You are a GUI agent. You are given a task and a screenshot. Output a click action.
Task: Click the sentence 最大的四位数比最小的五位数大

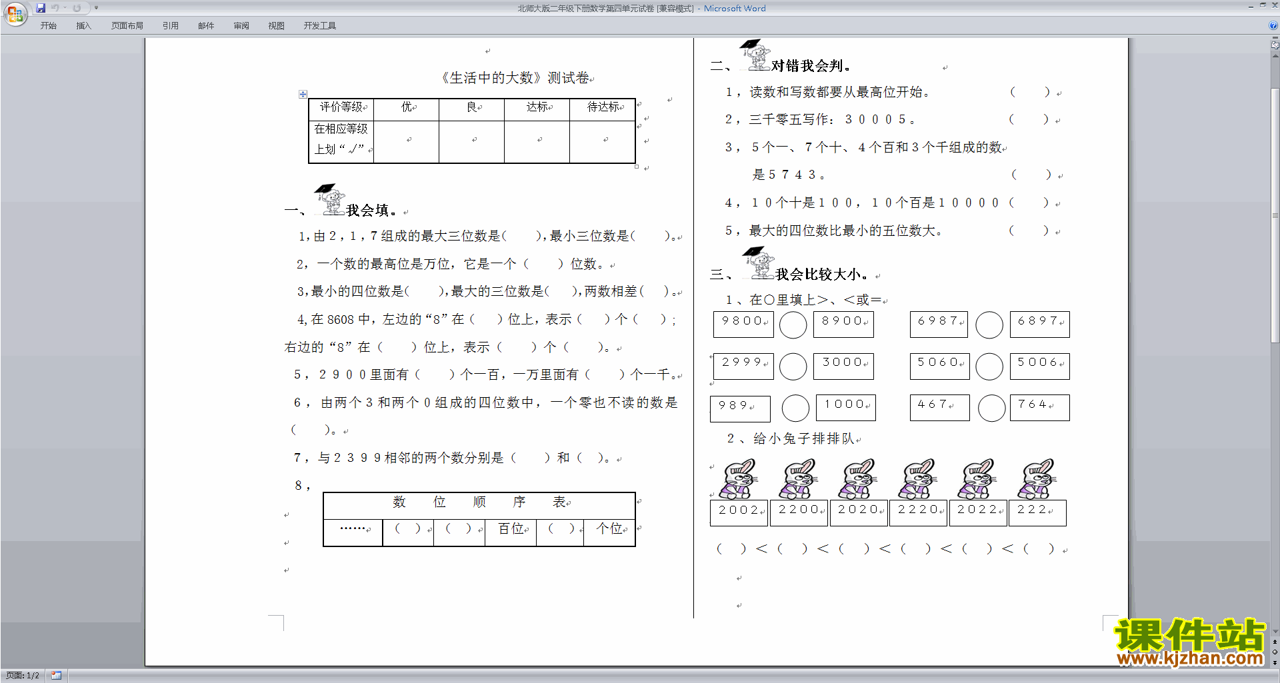(845, 231)
